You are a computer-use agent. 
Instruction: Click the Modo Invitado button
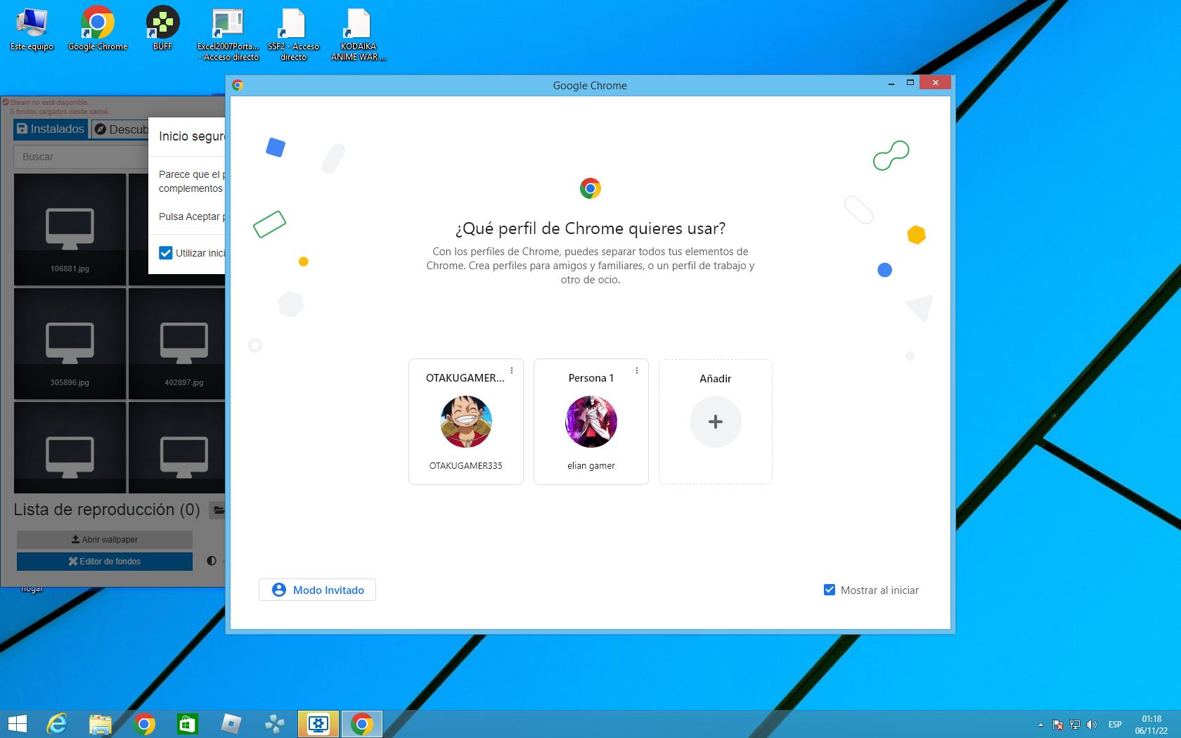click(317, 590)
